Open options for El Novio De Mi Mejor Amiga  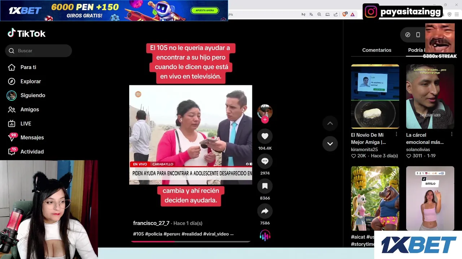point(396,134)
